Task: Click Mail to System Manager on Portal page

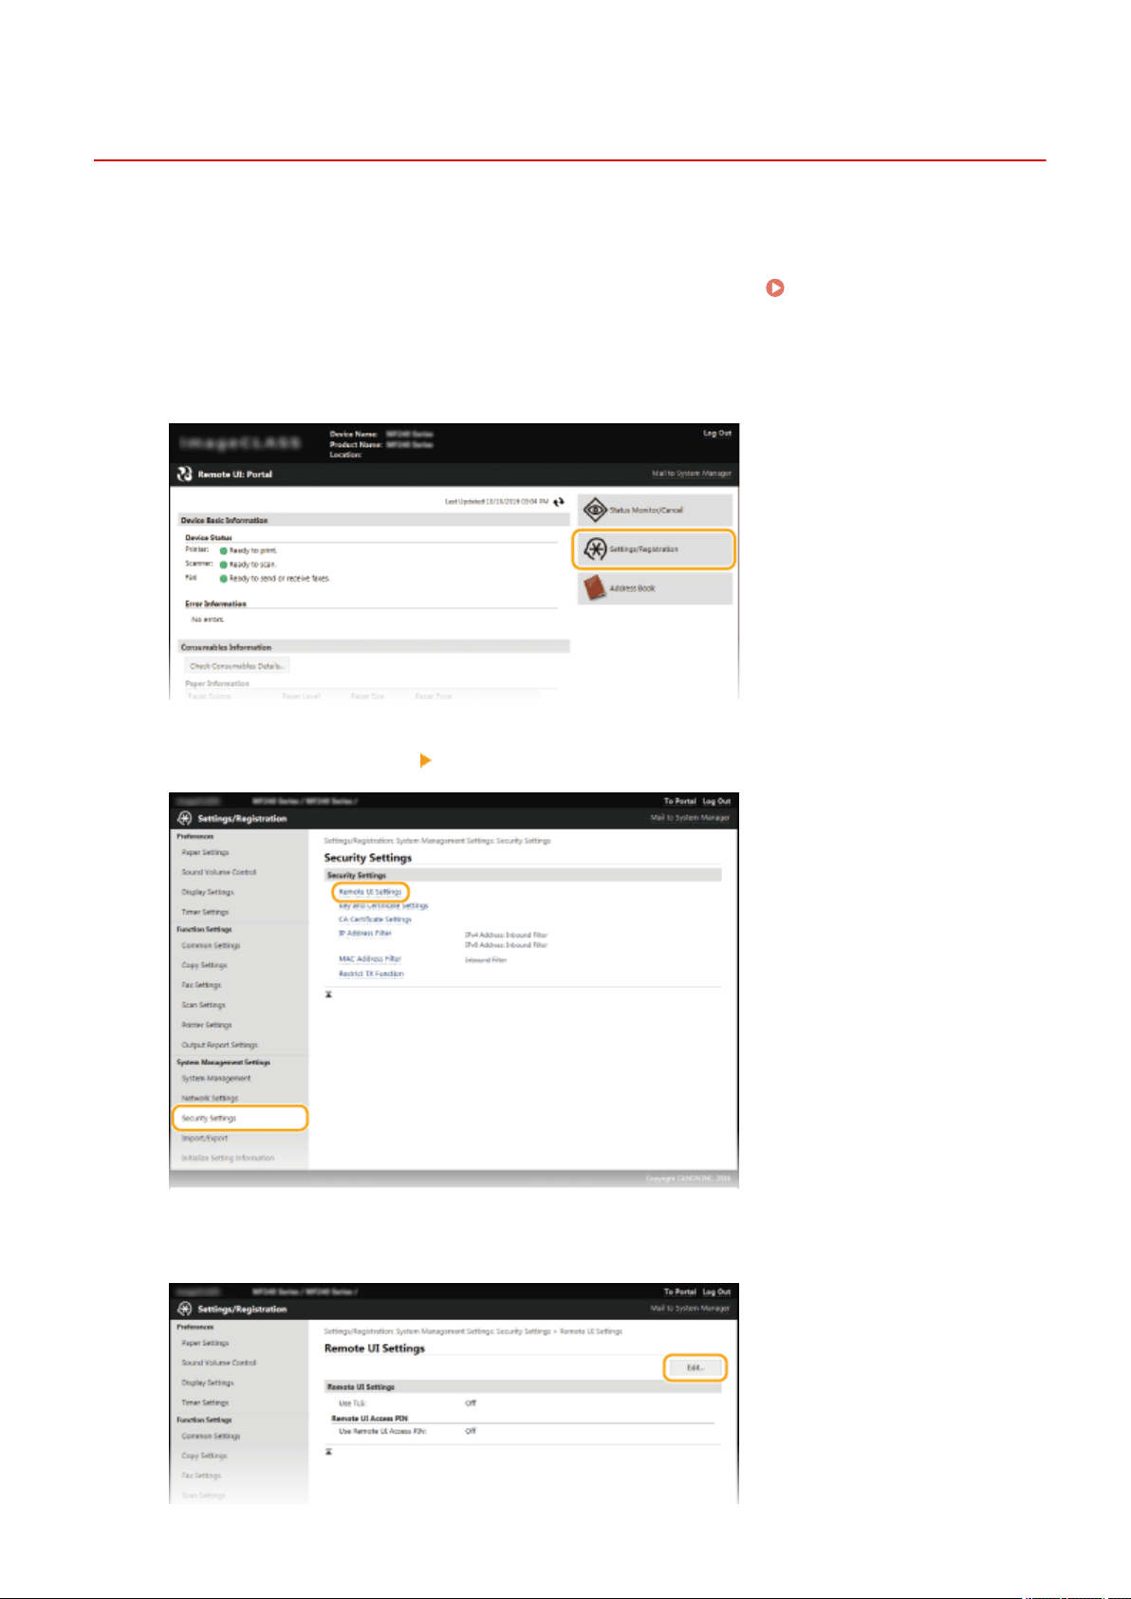Action: tap(692, 474)
